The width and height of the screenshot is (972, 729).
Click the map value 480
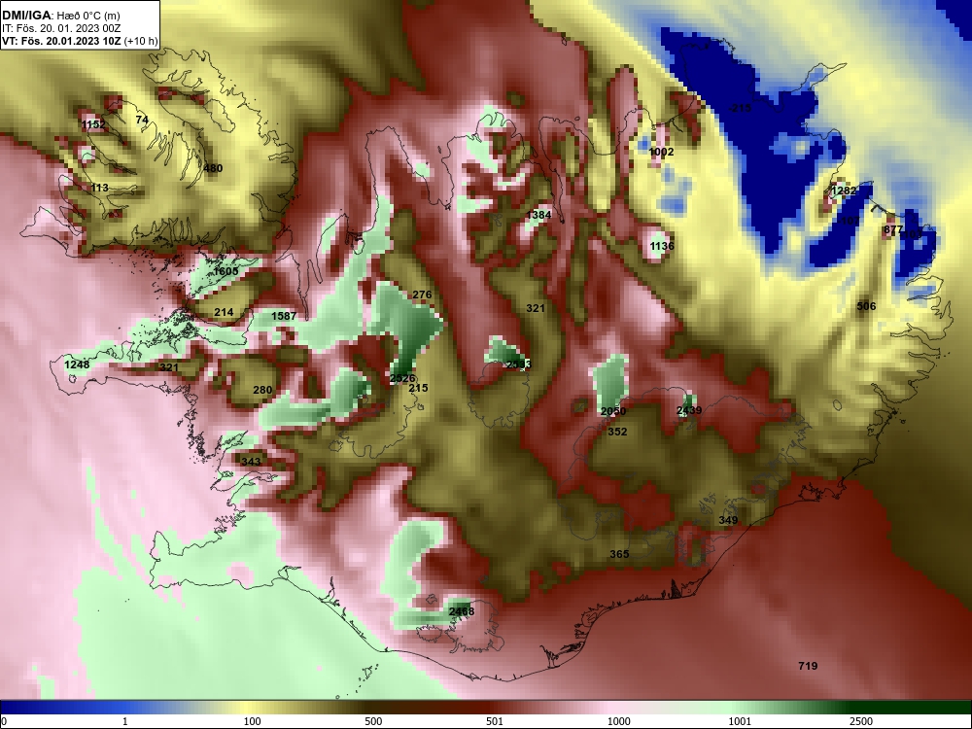click(213, 168)
